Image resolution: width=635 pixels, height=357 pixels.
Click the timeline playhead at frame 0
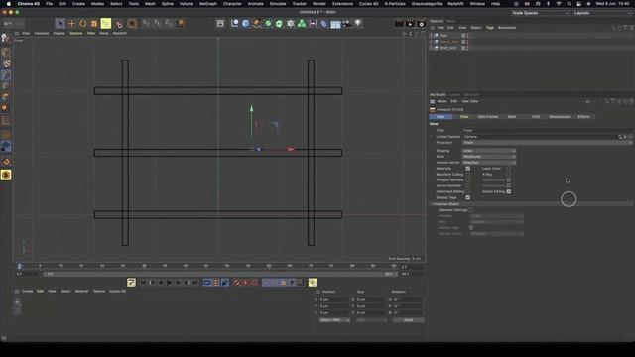pos(19,266)
